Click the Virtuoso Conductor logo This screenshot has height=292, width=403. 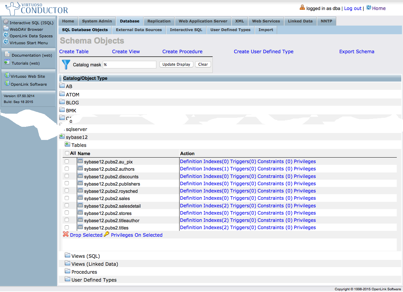tap(37, 9)
